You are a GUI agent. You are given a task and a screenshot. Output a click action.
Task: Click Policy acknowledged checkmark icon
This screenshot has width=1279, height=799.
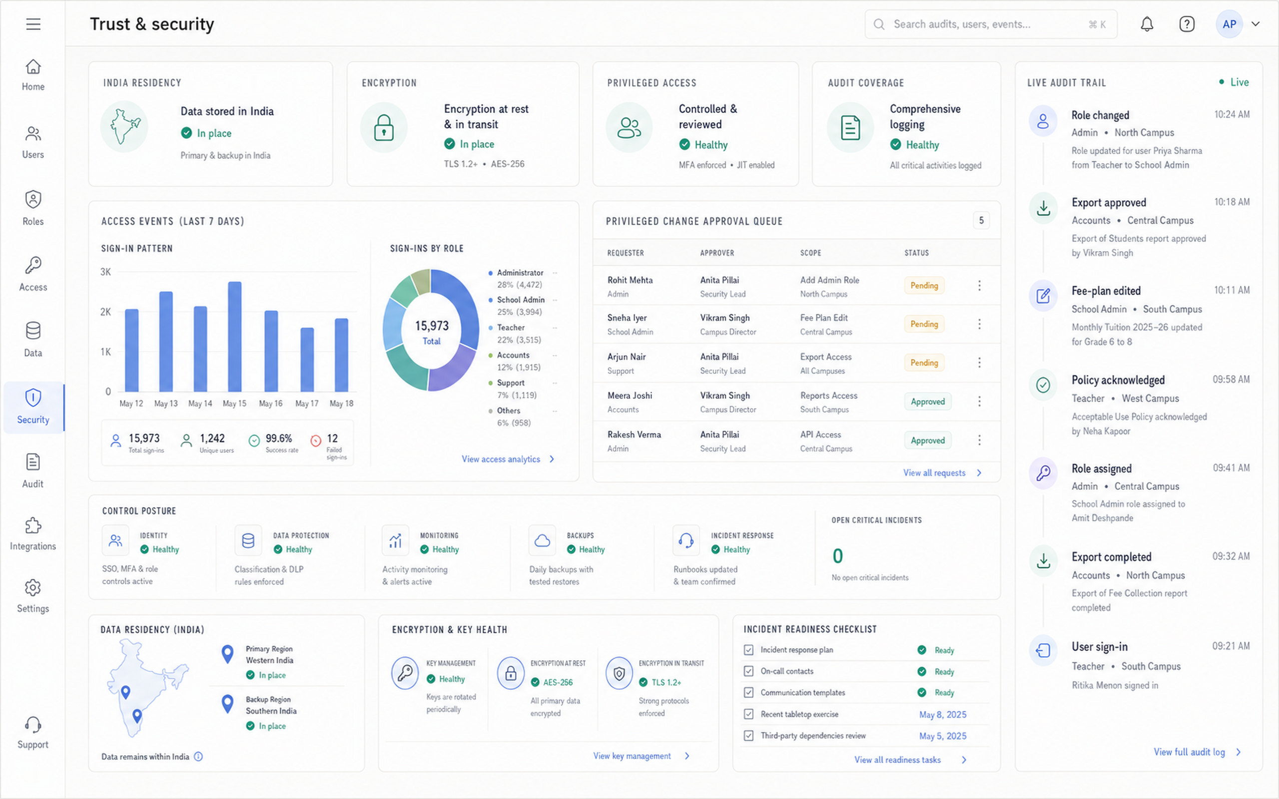click(x=1043, y=385)
